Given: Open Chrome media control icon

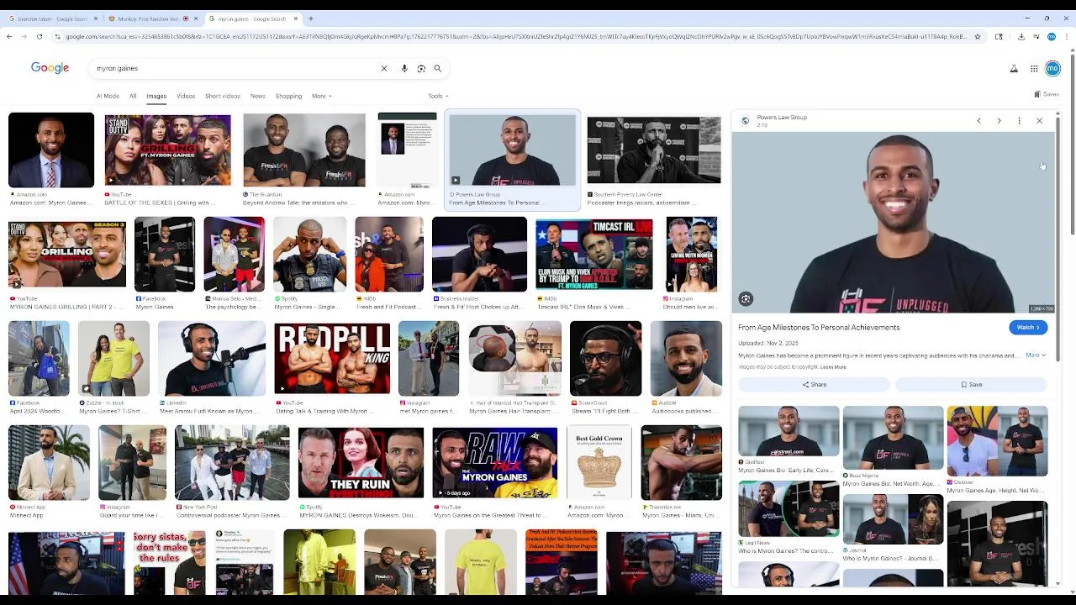Looking at the screenshot, I should pyautogui.click(x=1036, y=36).
